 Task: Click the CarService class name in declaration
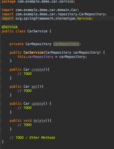pos(37,31)
